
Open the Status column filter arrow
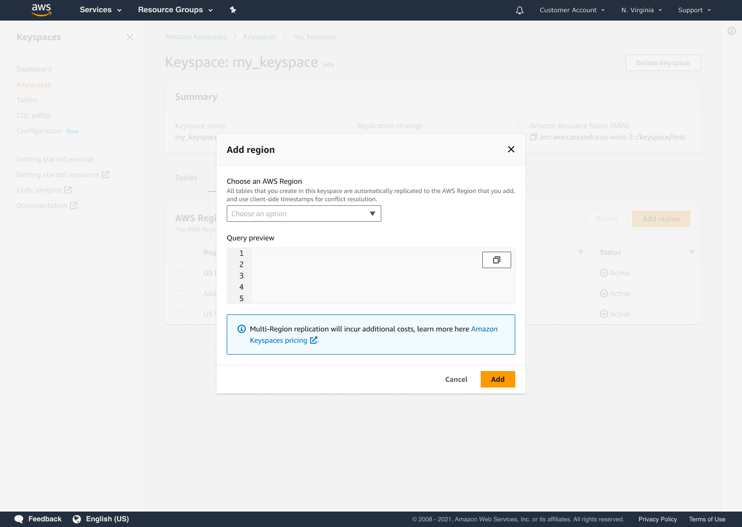pyautogui.click(x=692, y=252)
